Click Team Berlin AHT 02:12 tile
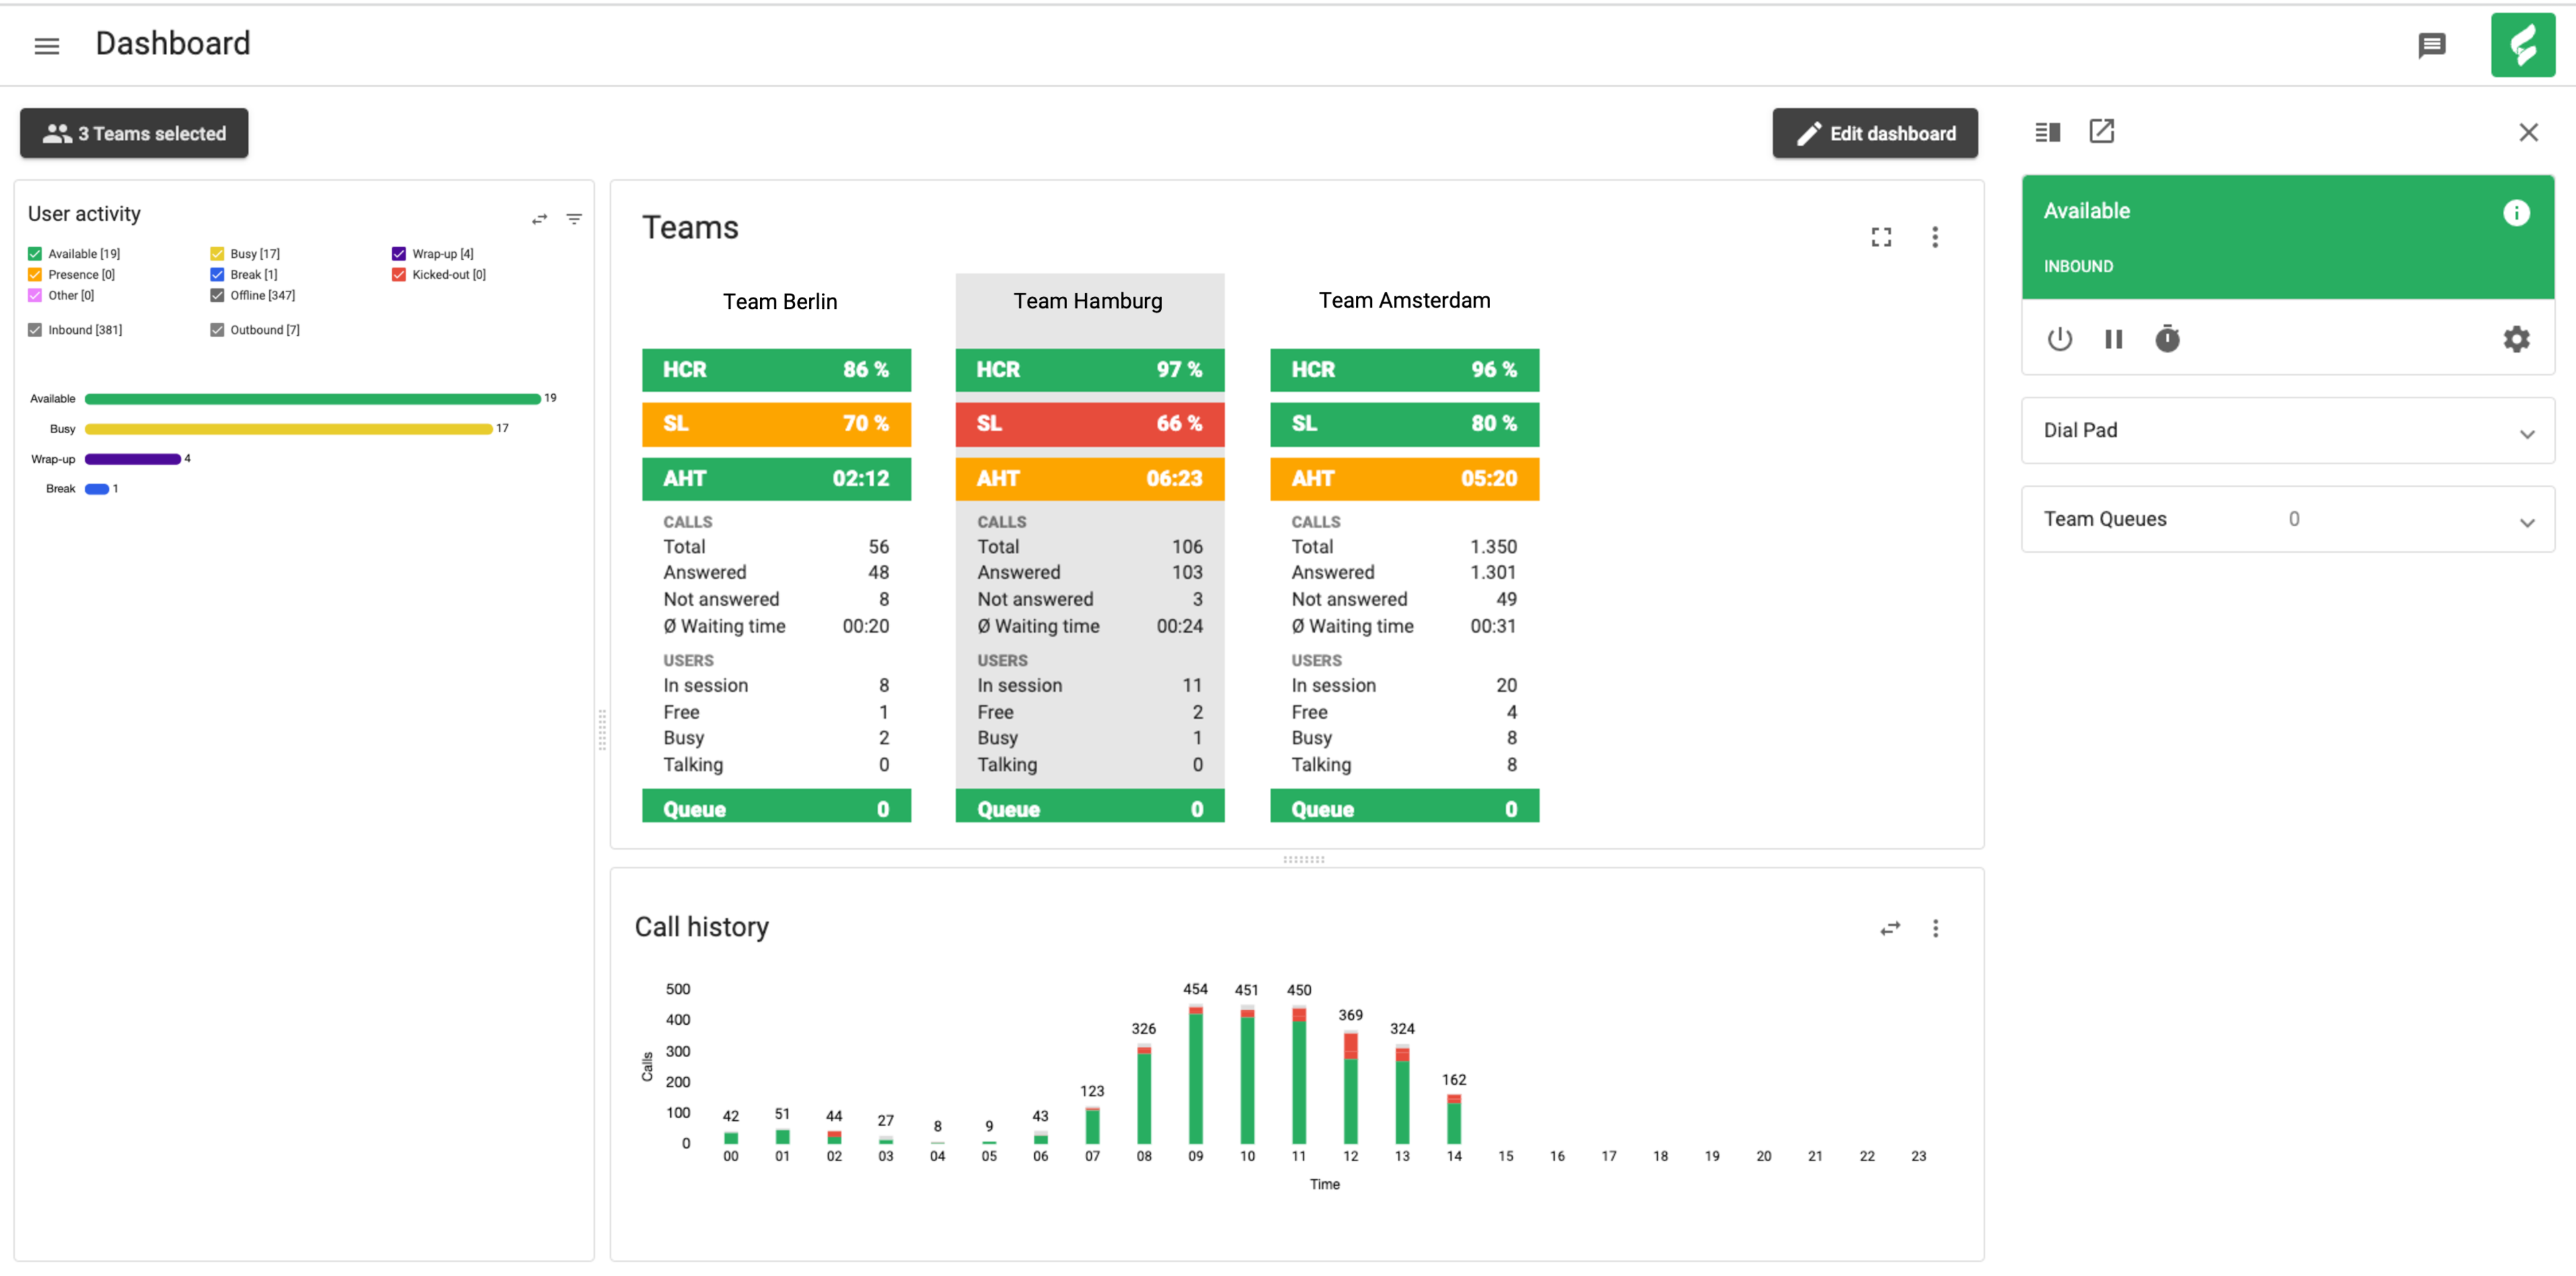This screenshot has width=2576, height=1276. pos(776,479)
